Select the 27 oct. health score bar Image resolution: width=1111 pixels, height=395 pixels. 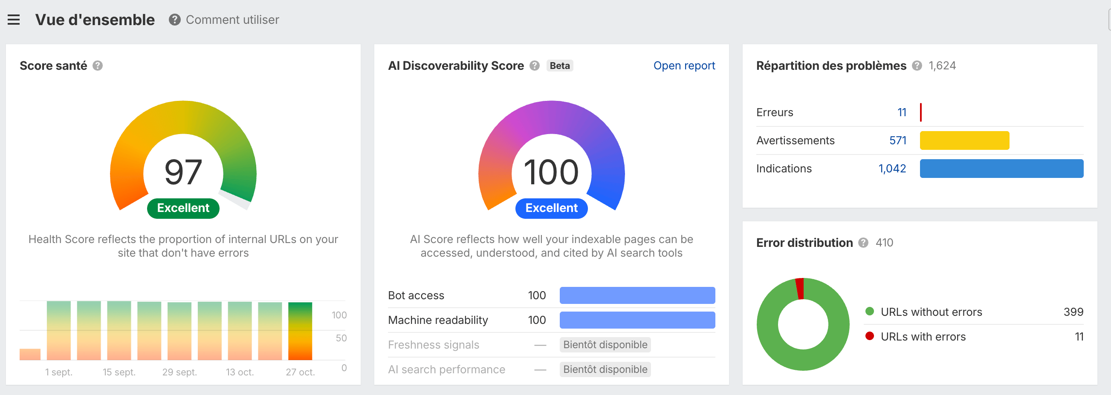(x=300, y=331)
